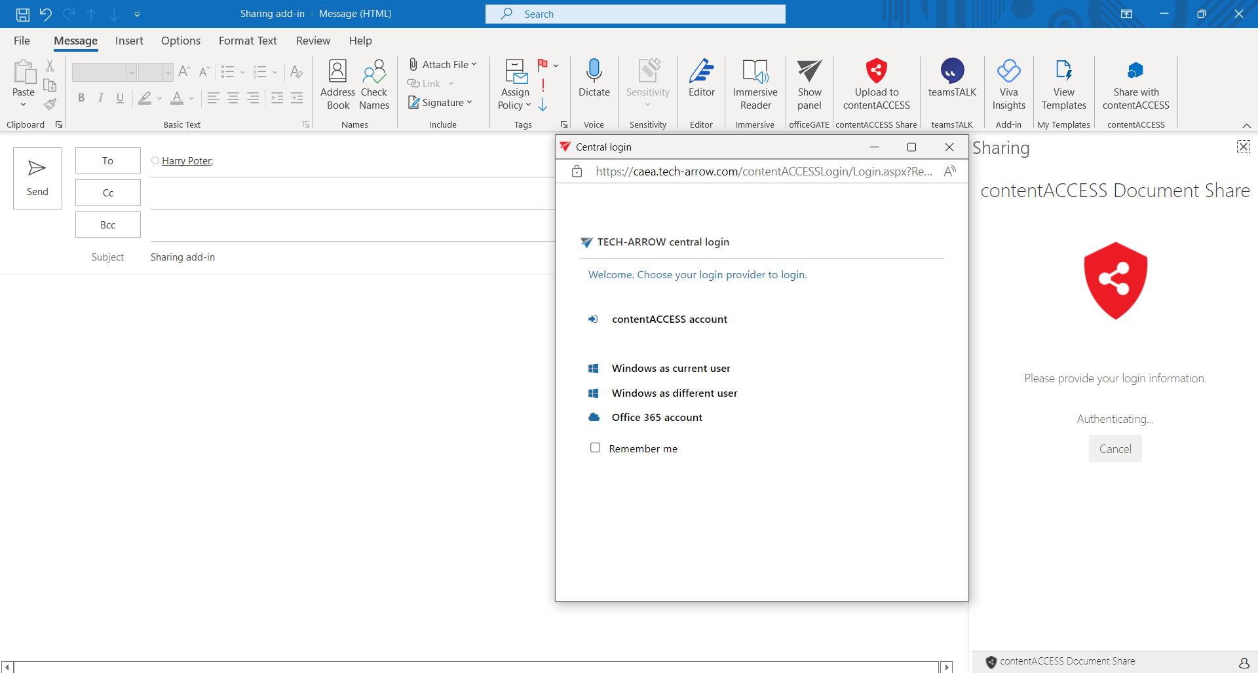Open the font color picker arrow

191,99
